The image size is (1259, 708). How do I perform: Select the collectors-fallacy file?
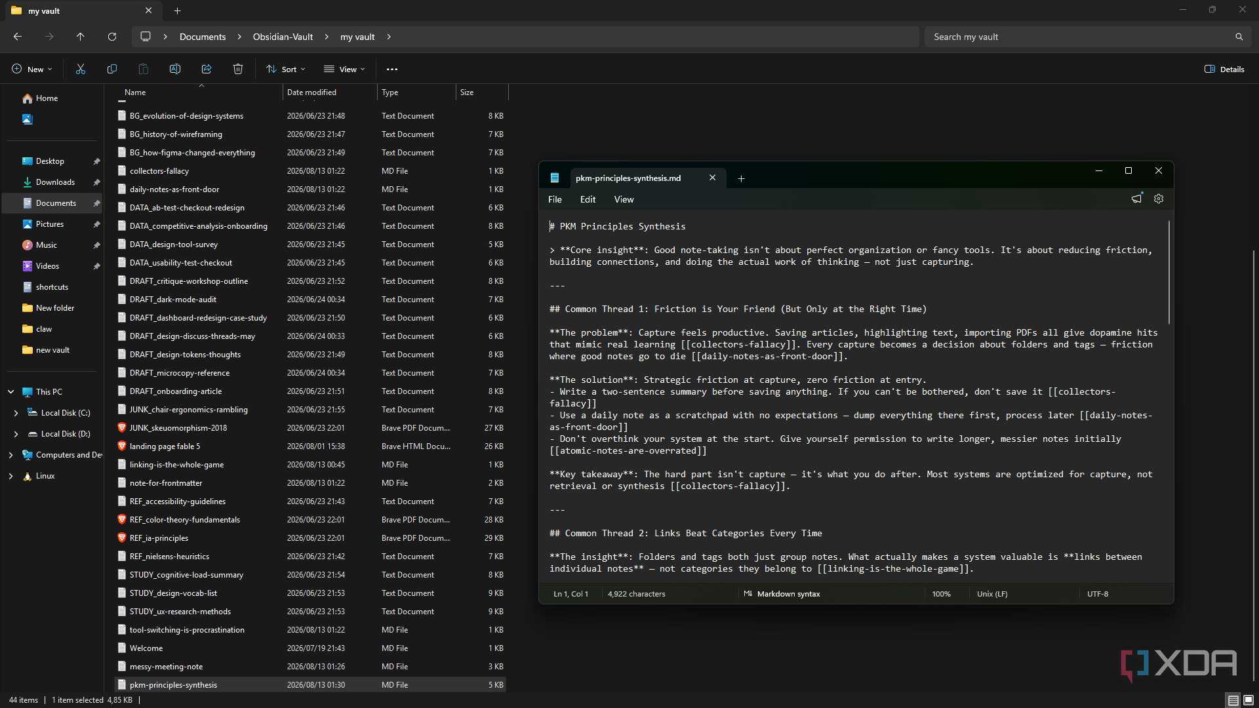tap(159, 171)
